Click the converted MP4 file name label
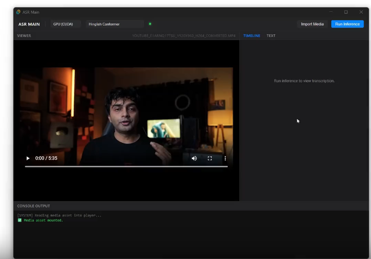The width and height of the screenshot is (371, 259). (x=183, y=35)
